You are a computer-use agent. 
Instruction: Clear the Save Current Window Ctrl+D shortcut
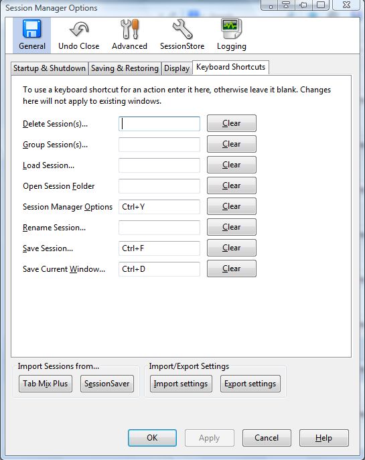coord(232,269)
